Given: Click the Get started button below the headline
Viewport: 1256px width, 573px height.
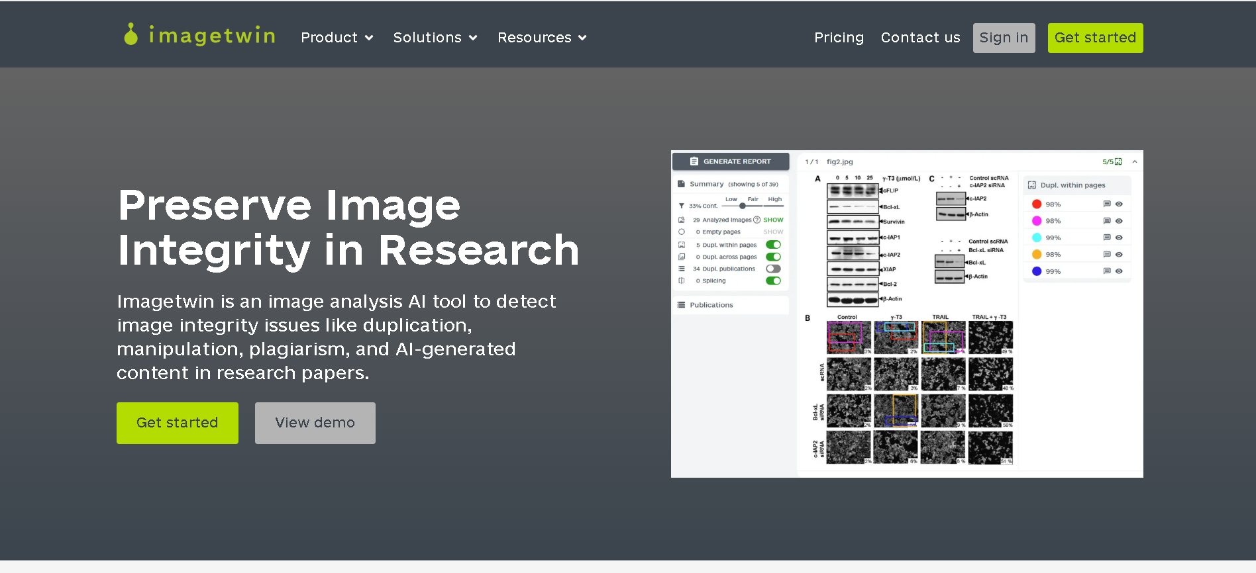Looking at the screenshot, I should click(178, 423).
